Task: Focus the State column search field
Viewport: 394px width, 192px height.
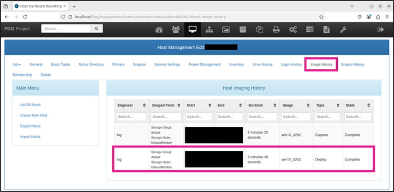Action: click(x=358, y=116)
